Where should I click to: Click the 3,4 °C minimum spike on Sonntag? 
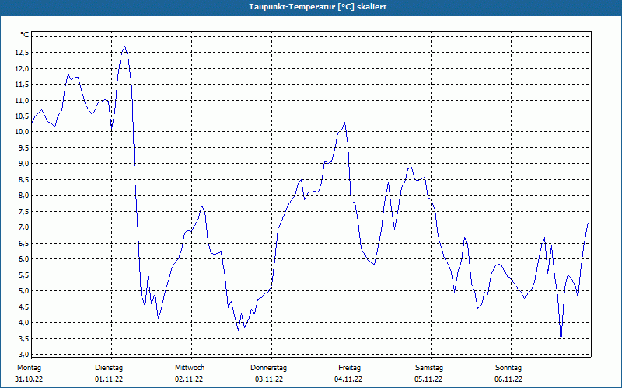tap(561, 342)
